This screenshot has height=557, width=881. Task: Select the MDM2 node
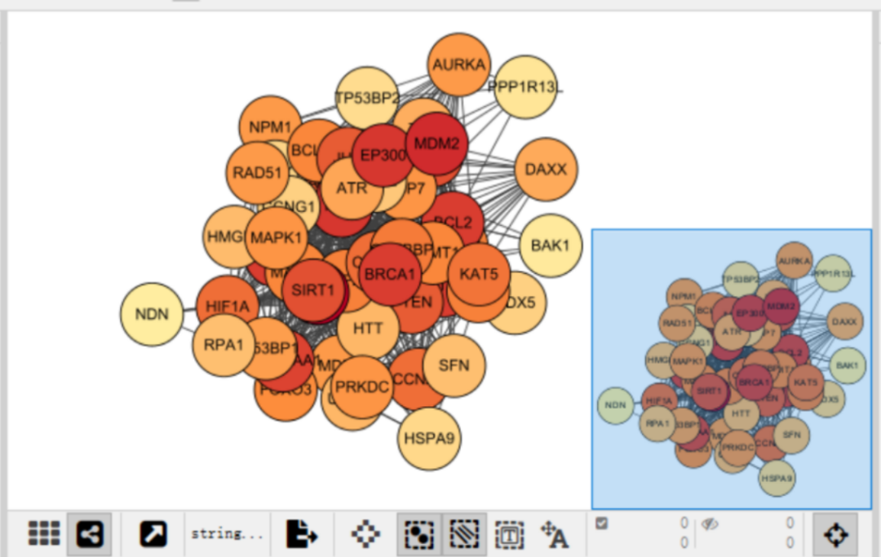pyautogui.click(x=436, y=144)
